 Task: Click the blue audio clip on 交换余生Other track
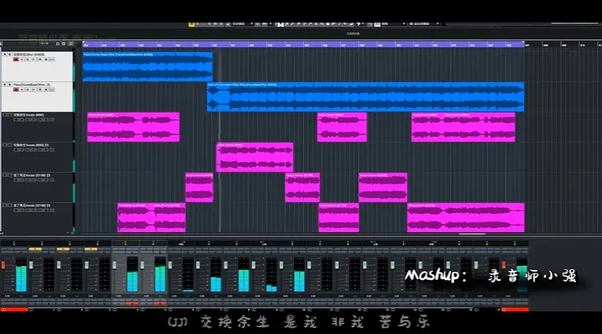click(147, 66)
